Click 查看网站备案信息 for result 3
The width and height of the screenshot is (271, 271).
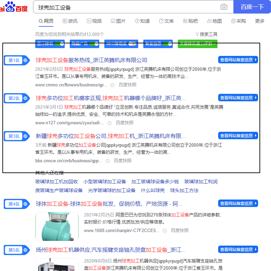click(238, 136)
